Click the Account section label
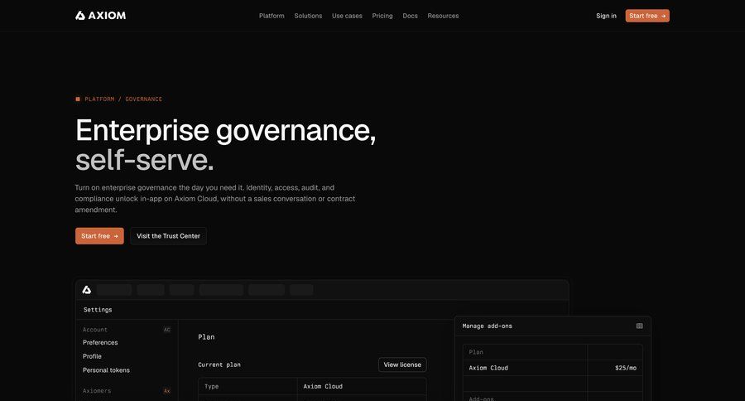The image size is (745, 401). [x=95, y=330]
